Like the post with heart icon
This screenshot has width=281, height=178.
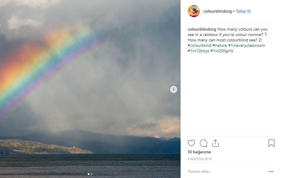point(191,143)
